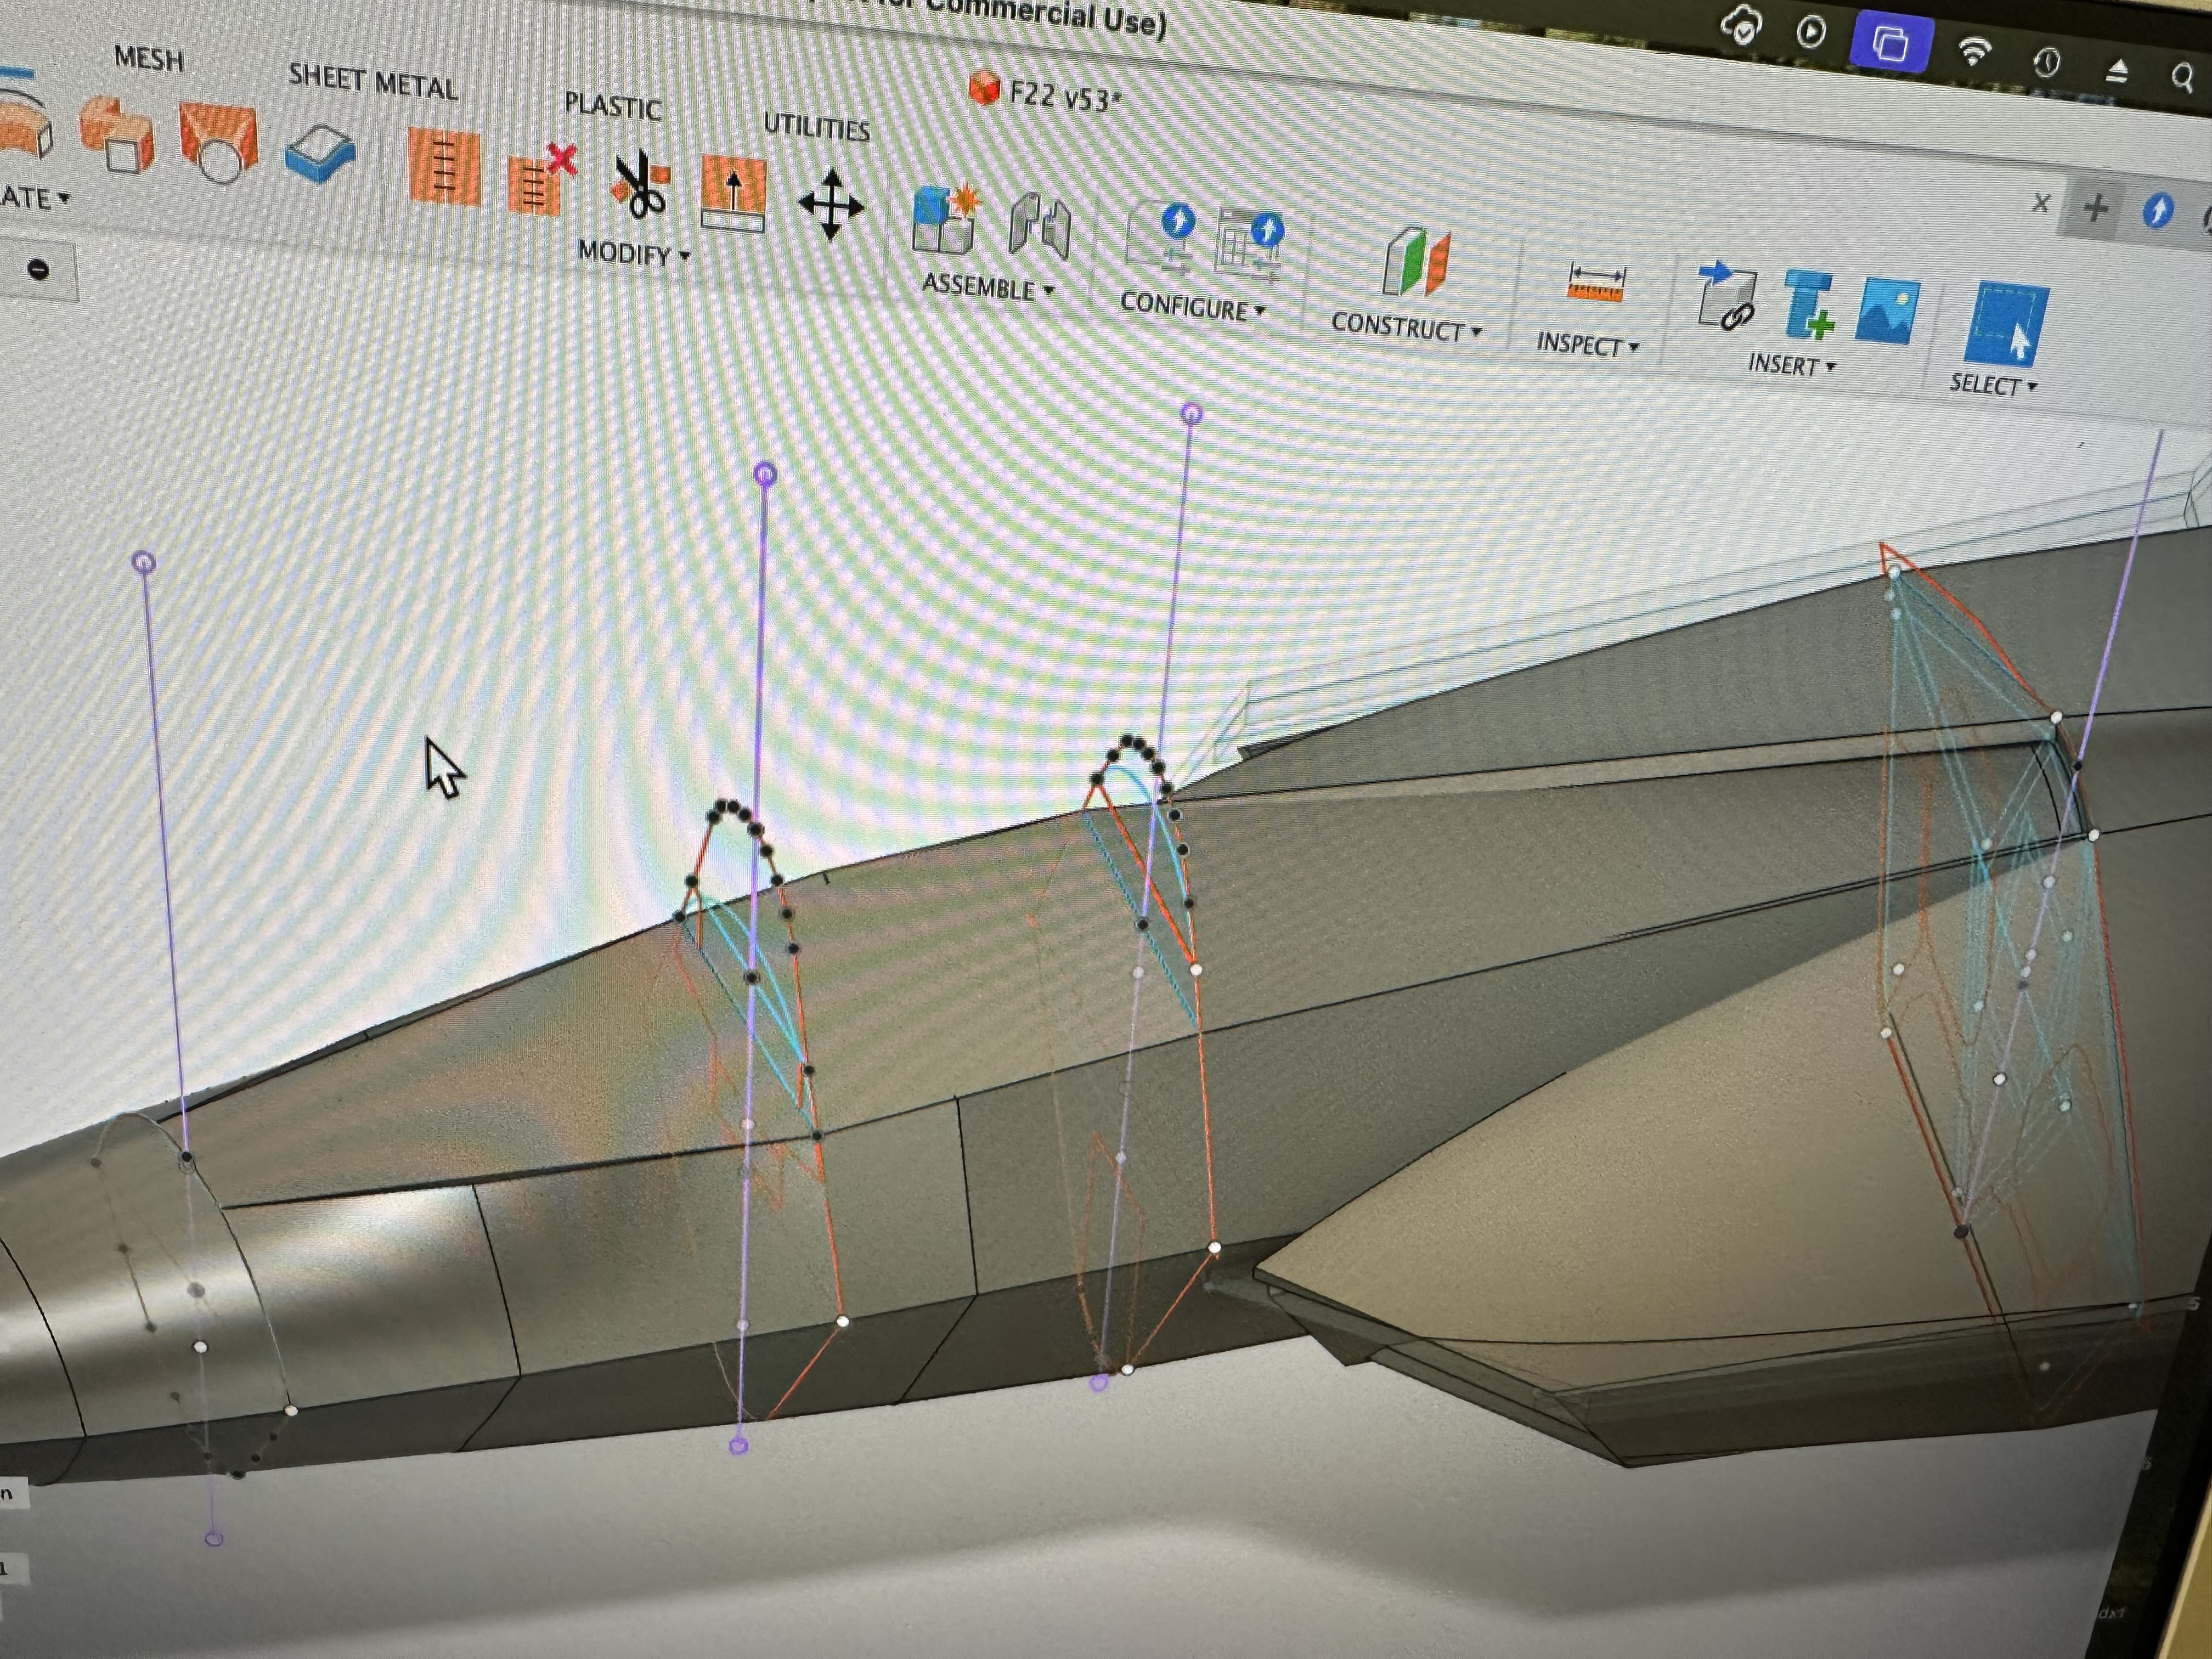Open Spotlight search magnifier icon
Screen dimensions: 2212x1659
[x=2182, y=77]
